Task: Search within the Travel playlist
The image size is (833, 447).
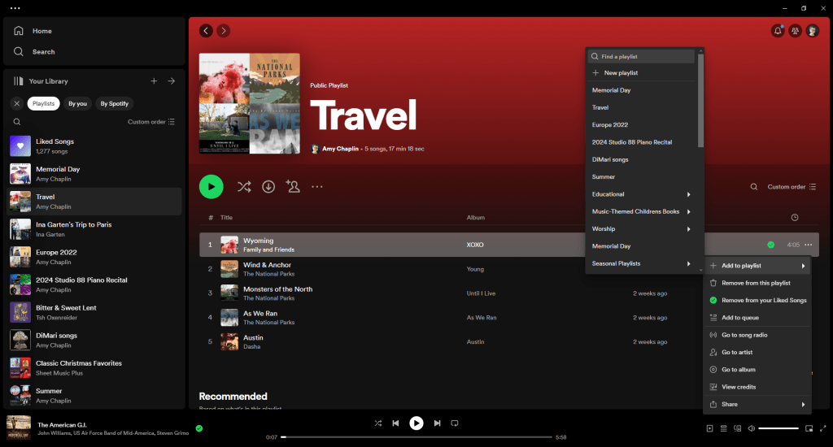Action: [754, 187]
